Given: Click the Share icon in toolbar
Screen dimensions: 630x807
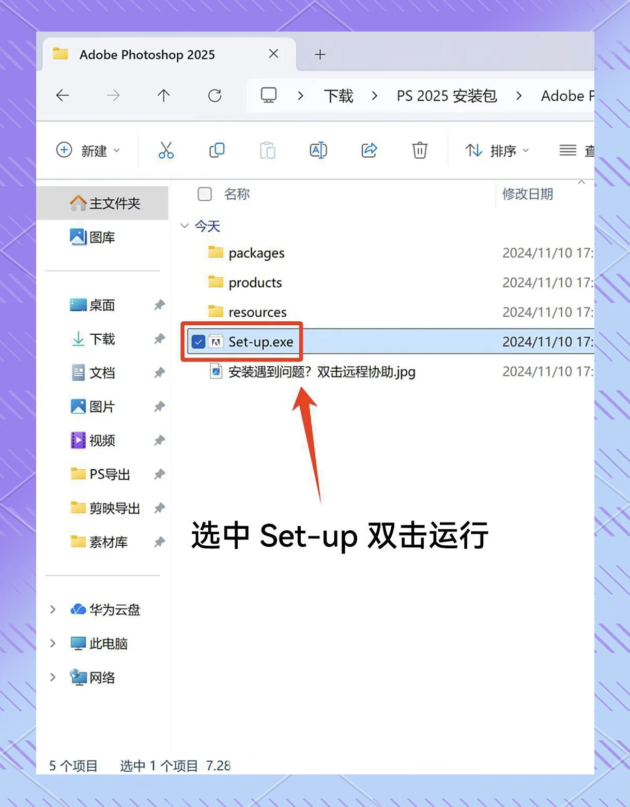Looking at the screenshot, I should (x=369, y=151).
